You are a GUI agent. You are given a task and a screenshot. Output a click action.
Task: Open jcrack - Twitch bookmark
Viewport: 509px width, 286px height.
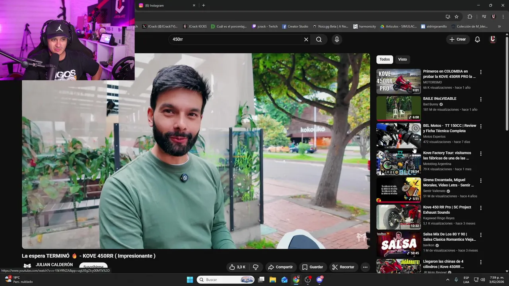coord(265,27)
